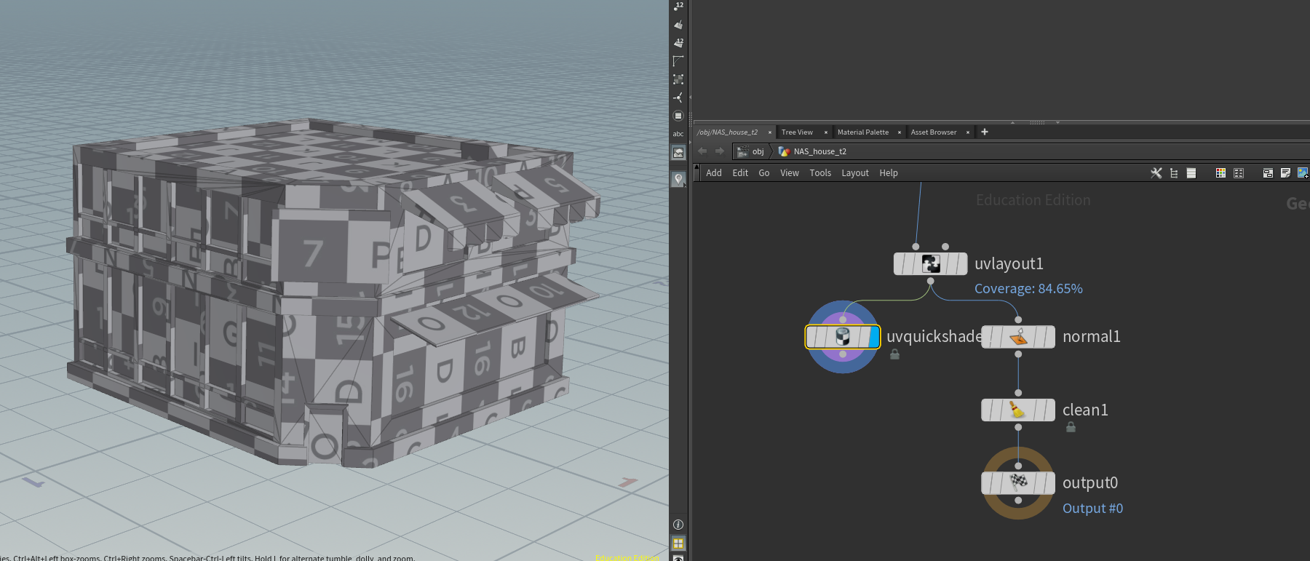This screenshot has width=1310, height=561.
Task: Go back in network path history
Action: [702, 151]
